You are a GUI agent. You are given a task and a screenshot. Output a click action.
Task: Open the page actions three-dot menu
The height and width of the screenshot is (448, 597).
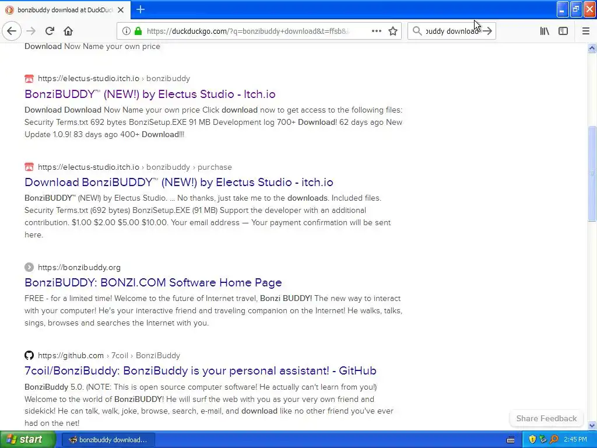(x=376, y=31)
